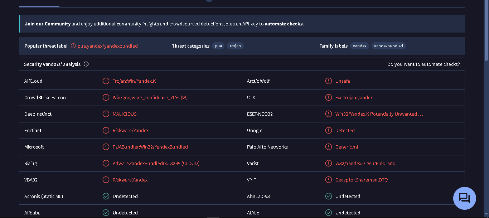Select the trojan threat category tag
The height and width of the screenshot is (218, 489).
(x=235, y=46)
